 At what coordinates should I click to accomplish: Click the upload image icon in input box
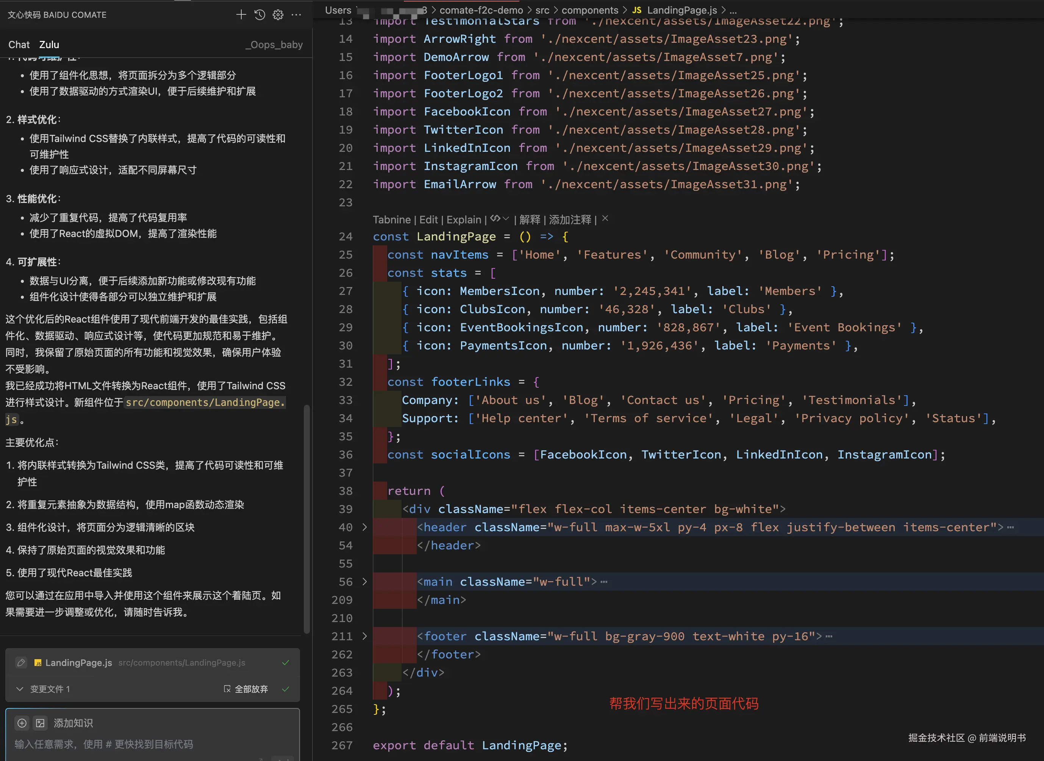click(41, 723)
